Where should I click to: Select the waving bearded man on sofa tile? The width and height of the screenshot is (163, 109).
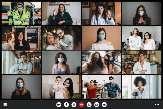pos(62,13)
